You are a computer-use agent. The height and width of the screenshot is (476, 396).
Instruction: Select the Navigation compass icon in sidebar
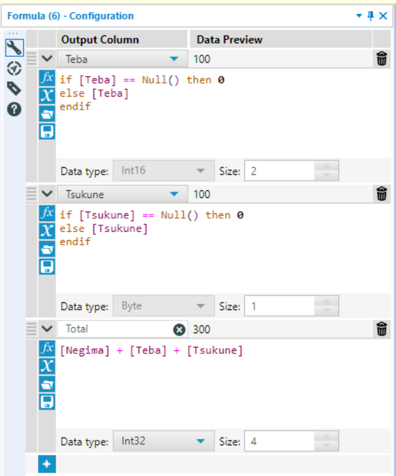(x=14, y=68)
